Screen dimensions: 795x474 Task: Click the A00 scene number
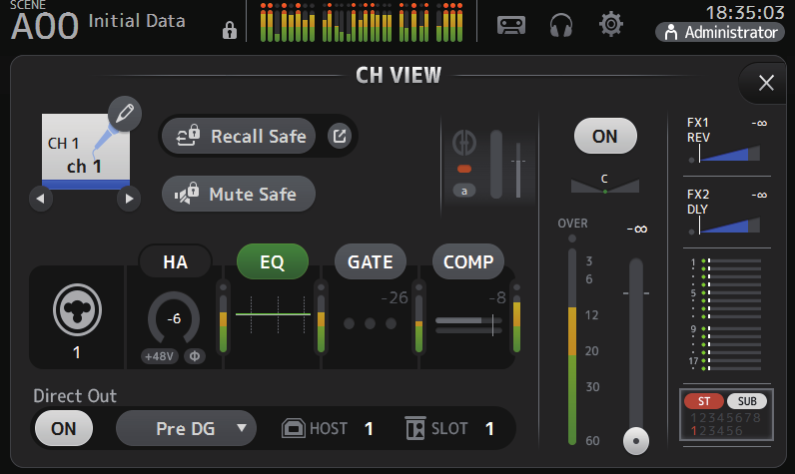(x=45, y=26)
